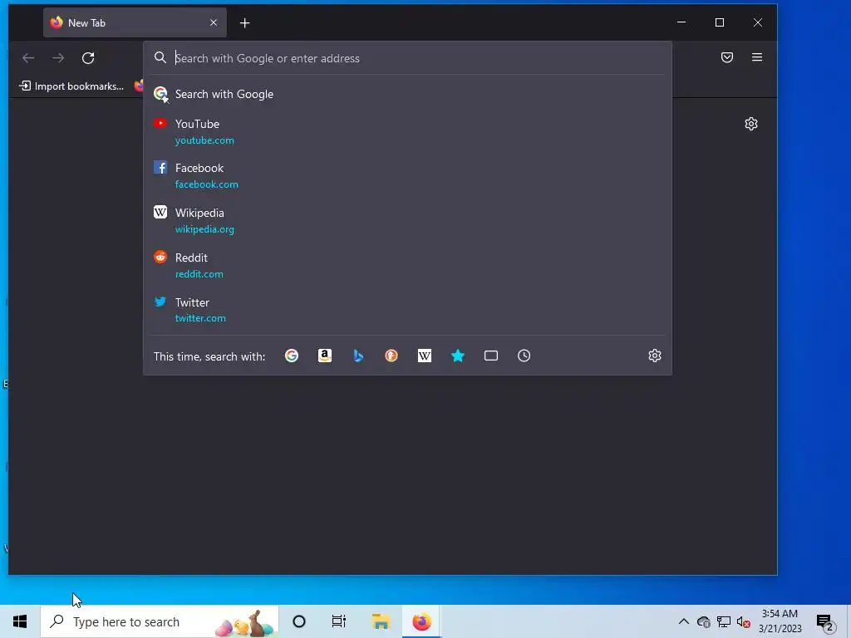851x638 pixels.
Task: Click the Firefox taskbar icon
Action: pos(421,621)
